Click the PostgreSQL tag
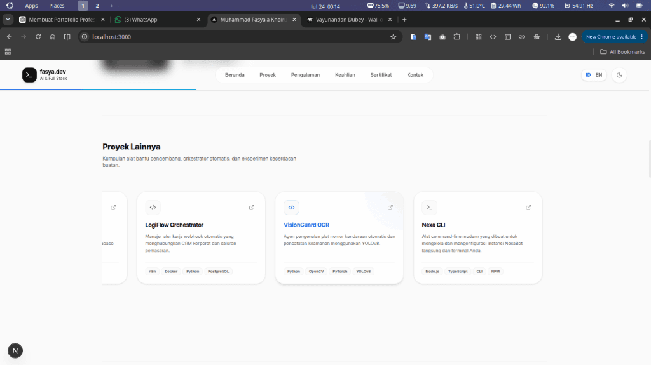The height and width of the screenshot is (365, 651). click(x=219, y=272)
